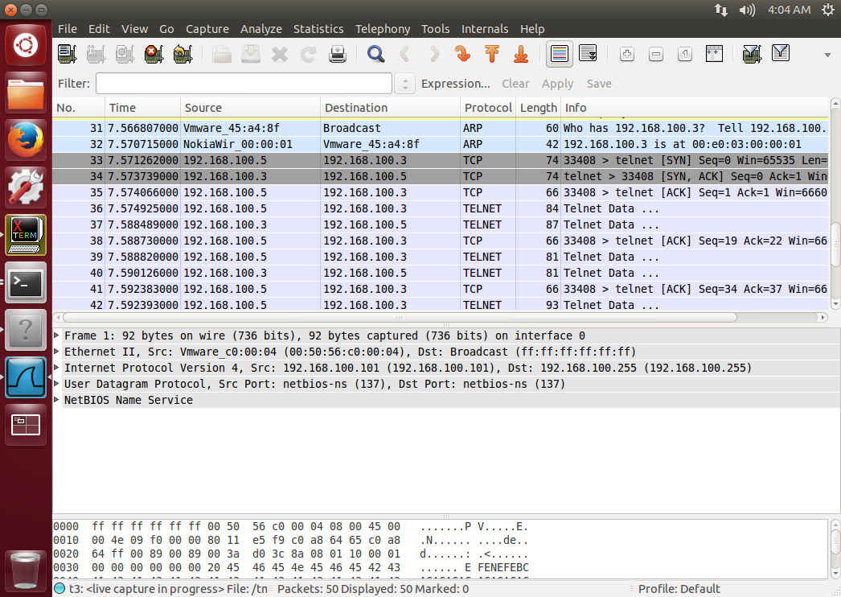Open the Analyze menu
The height and width of the screenshot is (597, 841).
click(261, 29)
